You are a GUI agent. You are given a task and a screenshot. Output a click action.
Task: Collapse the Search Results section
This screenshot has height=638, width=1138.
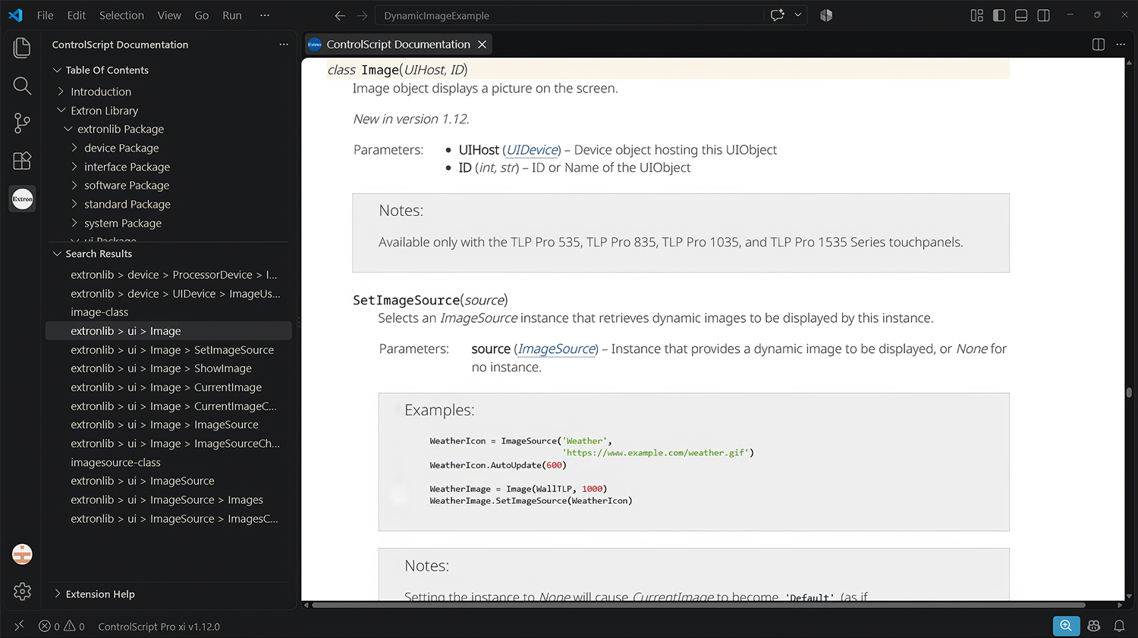[57, 254]
